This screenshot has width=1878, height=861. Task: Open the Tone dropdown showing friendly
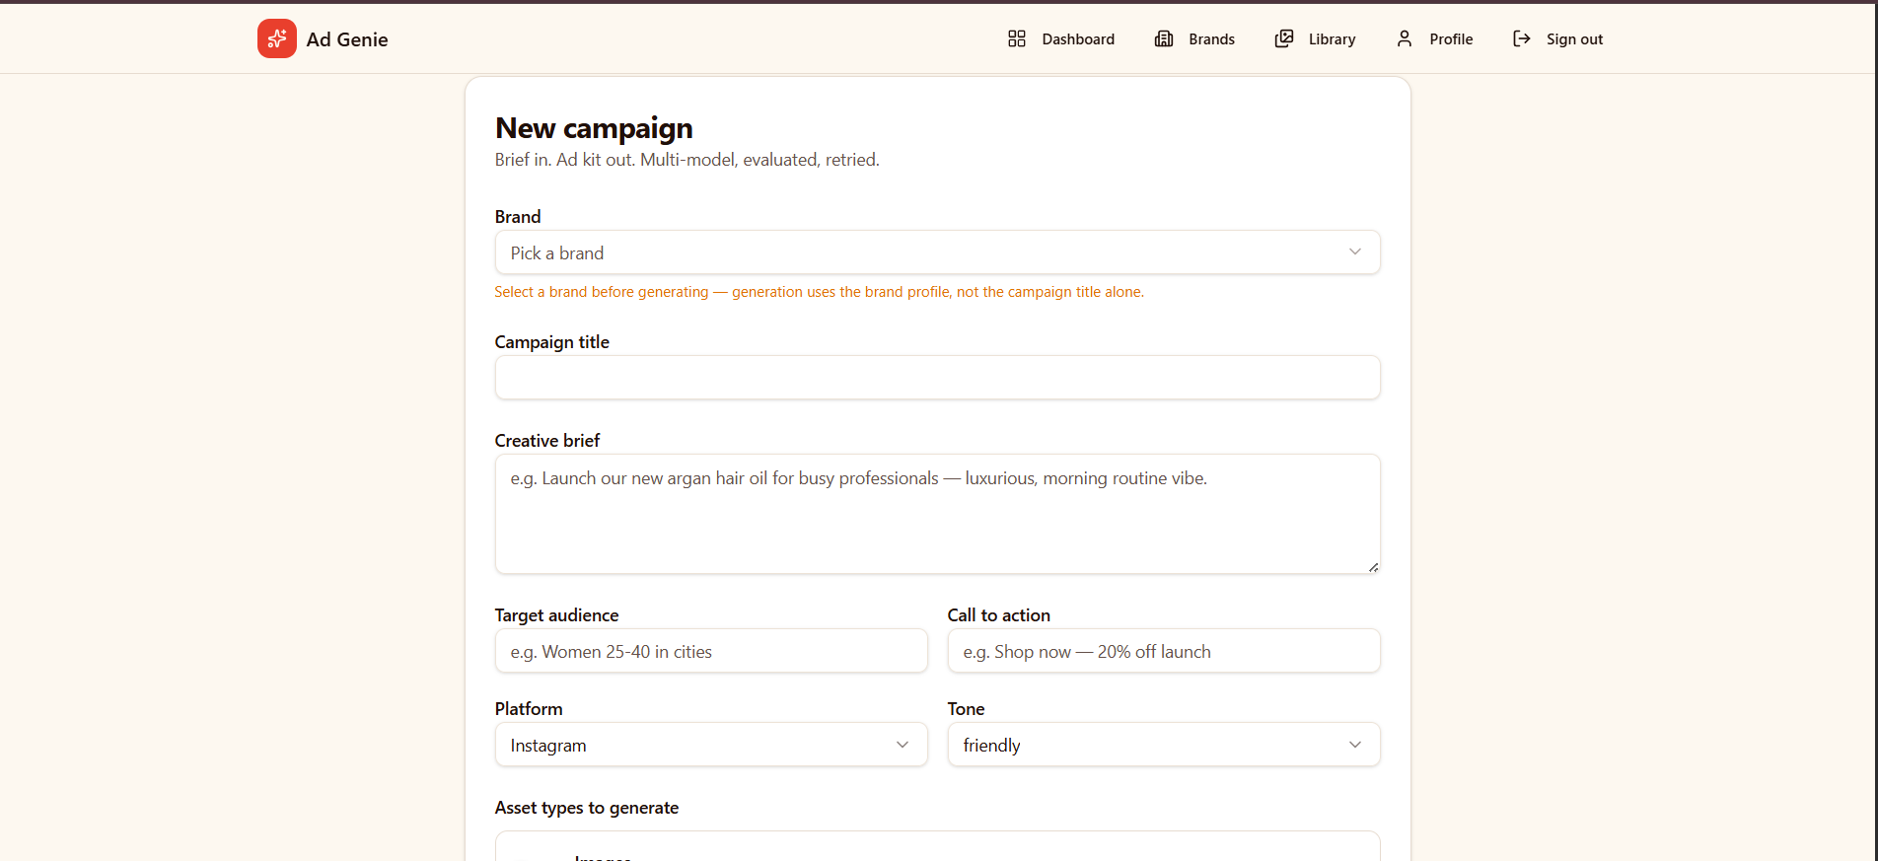[1164, 745]
